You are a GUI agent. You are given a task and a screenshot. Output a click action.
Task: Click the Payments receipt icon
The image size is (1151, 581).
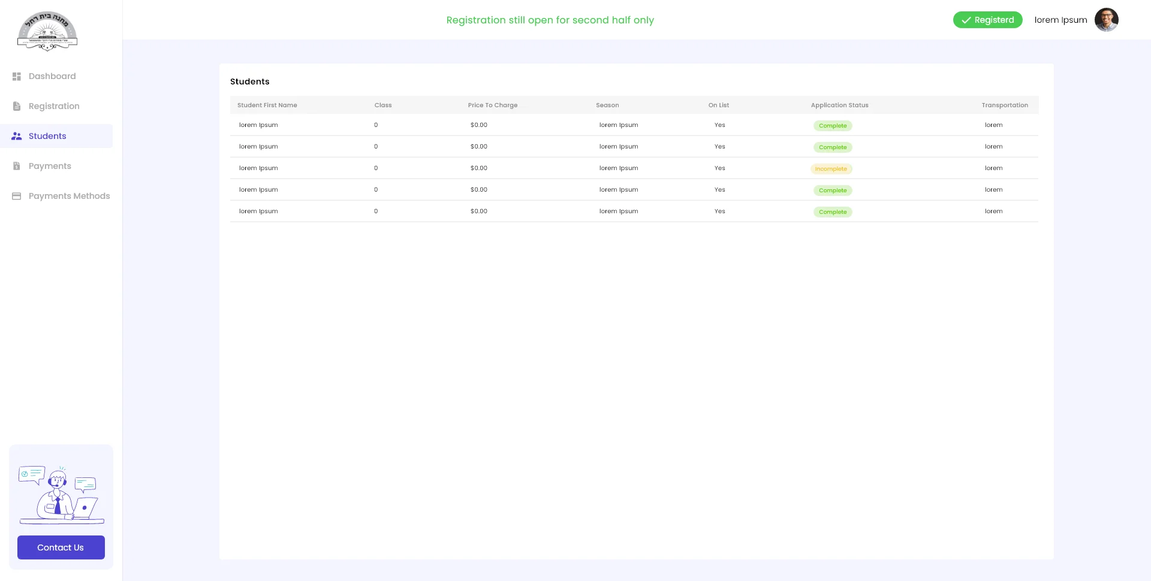click(17, 166)
